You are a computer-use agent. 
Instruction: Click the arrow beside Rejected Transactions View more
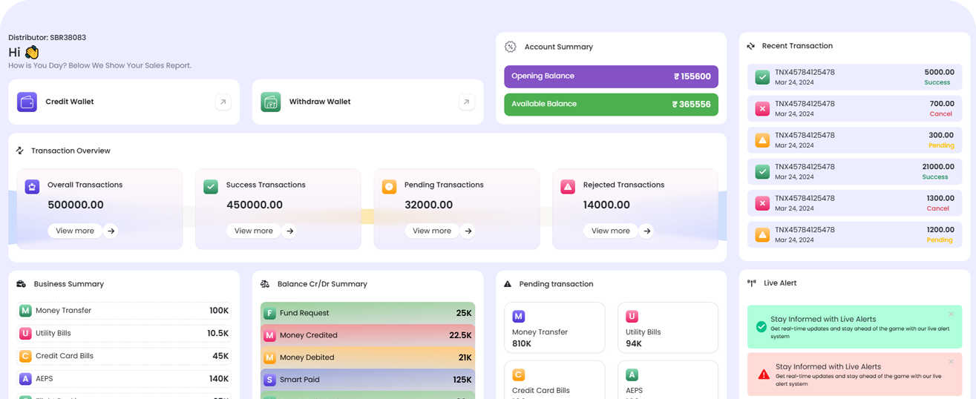pyautogui.click(x=647, y=231)
